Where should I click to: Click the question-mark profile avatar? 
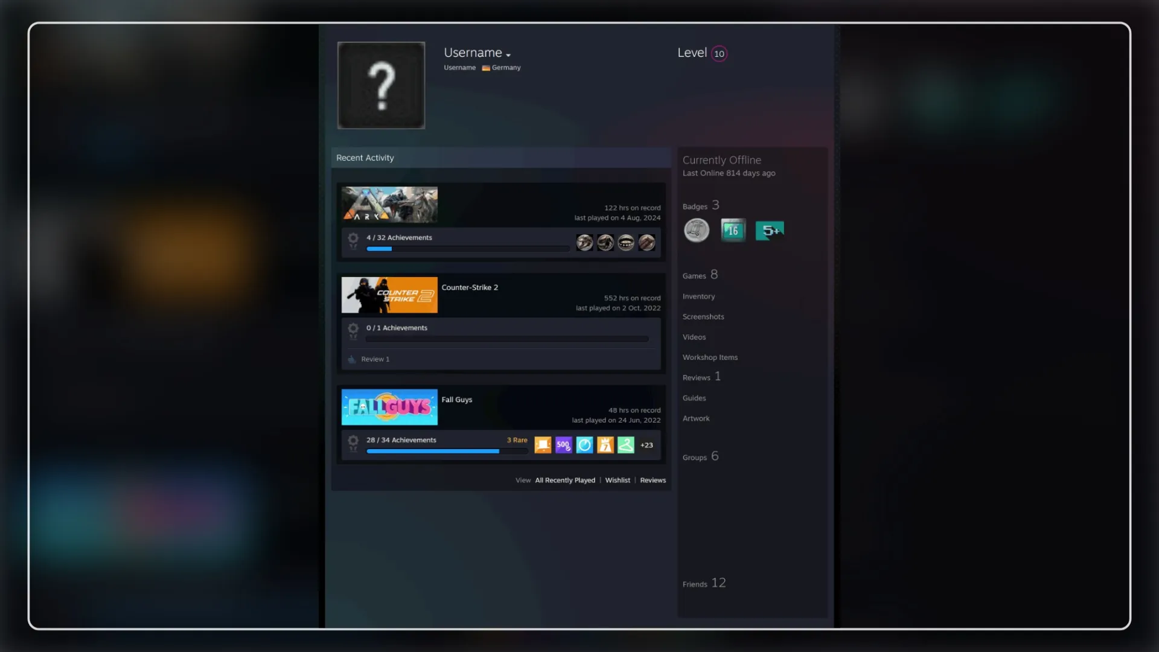coord(381,85)
